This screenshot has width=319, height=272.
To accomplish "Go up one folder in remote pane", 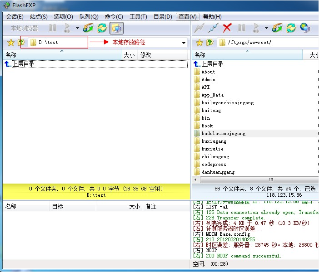I will [209, 43].
